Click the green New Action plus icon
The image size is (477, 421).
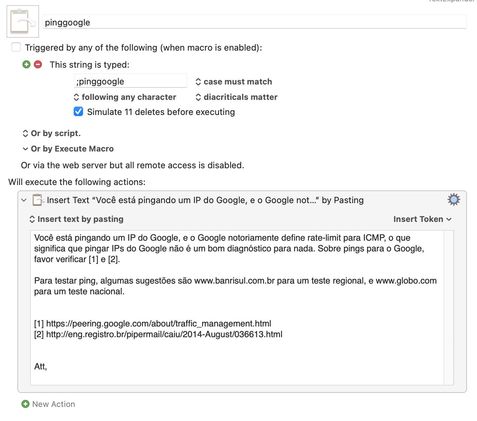[x=25, y=404]
